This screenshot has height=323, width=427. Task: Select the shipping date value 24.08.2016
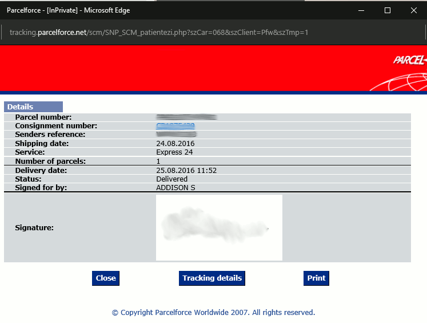pyautogui.click(x=175, y=144)
